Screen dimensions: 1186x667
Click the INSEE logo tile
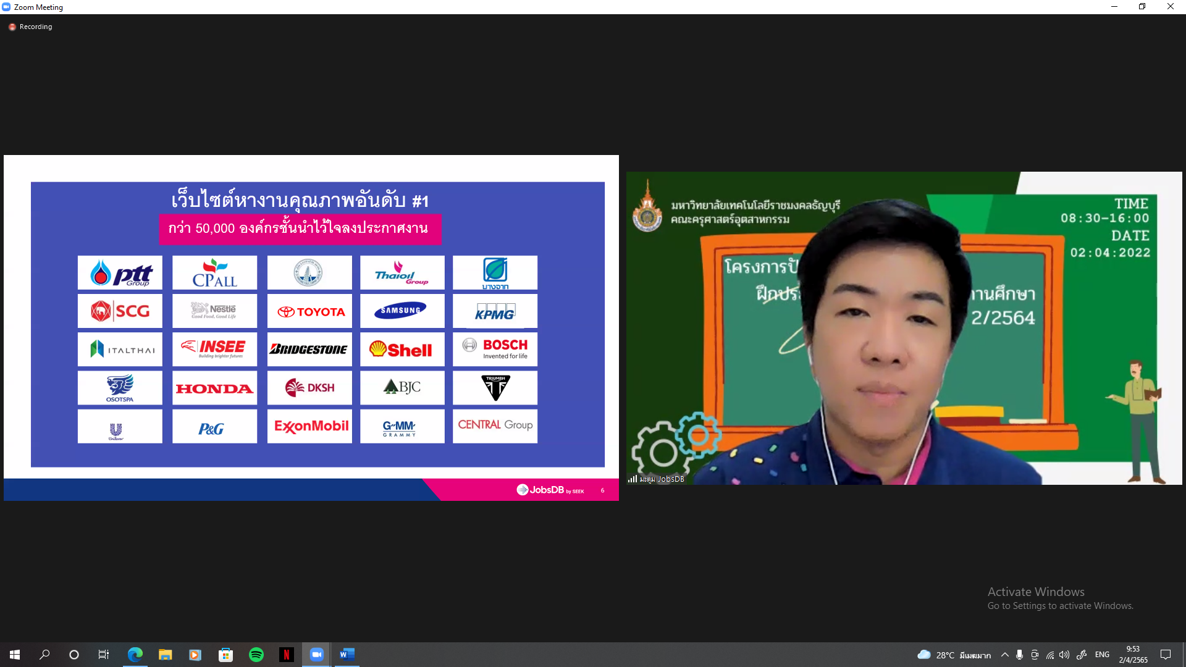[214, 350]
